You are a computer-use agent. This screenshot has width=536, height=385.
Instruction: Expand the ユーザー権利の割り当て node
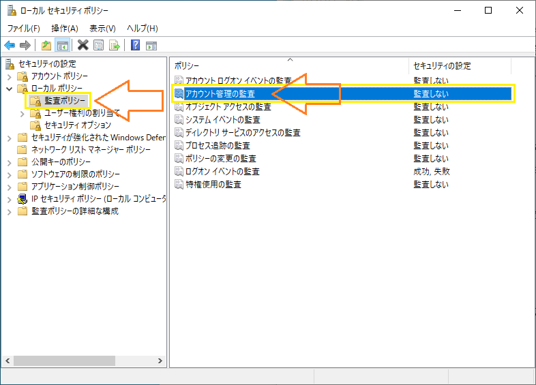point(23,113)
